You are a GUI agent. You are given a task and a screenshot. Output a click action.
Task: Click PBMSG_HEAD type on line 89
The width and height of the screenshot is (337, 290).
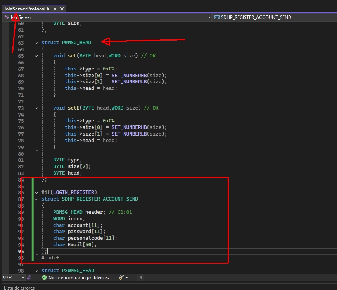pos(68,212)
